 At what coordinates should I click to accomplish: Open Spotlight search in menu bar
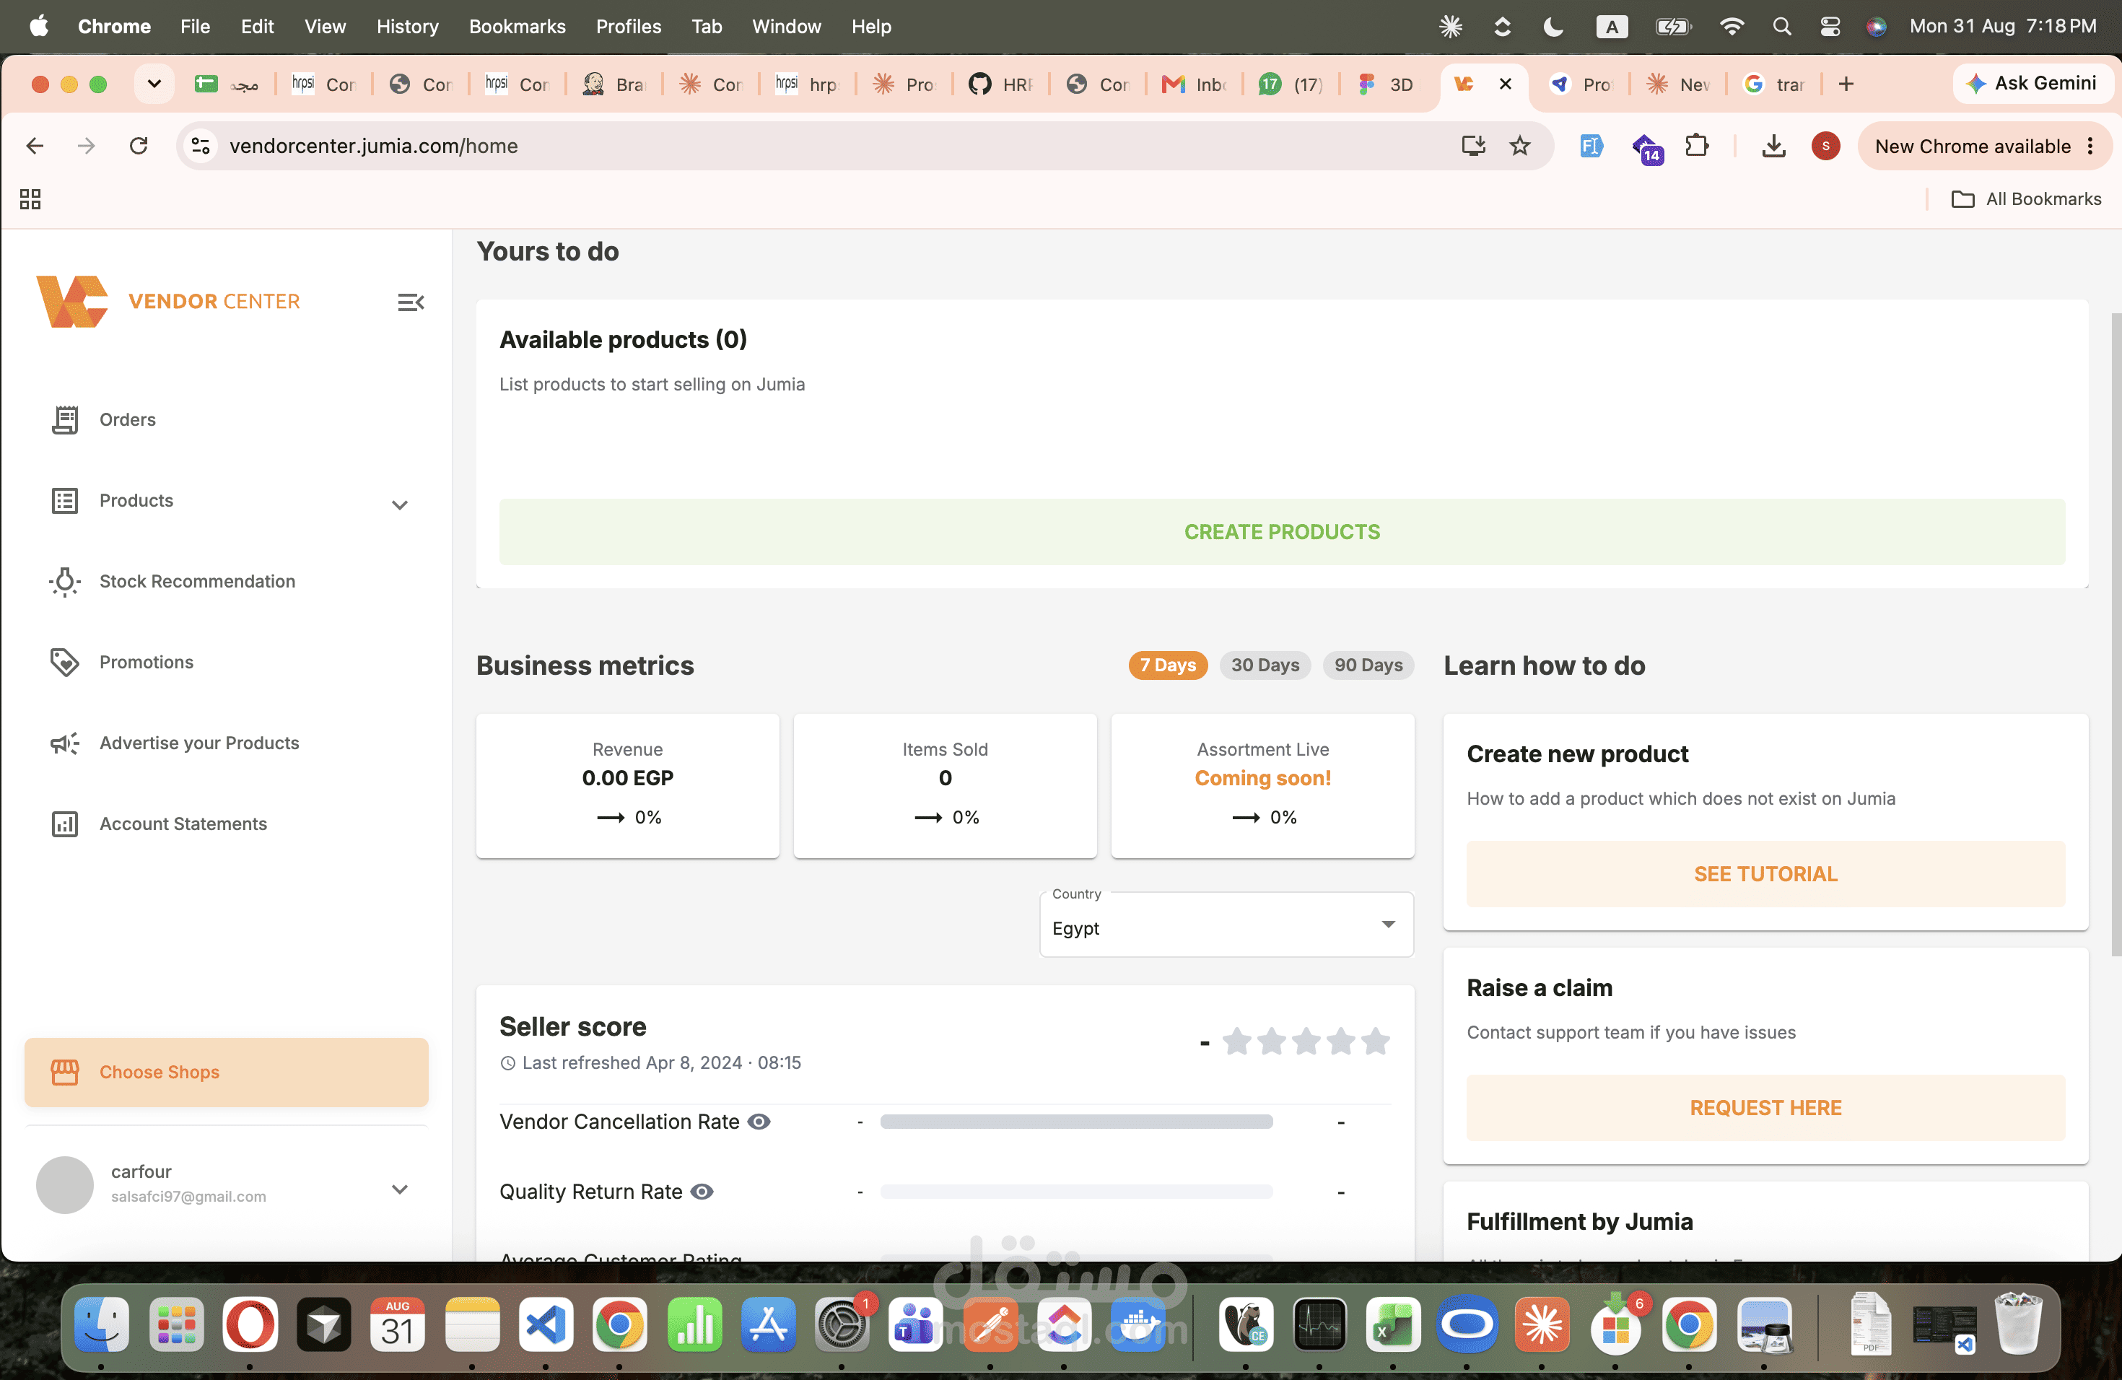click(1781, 27)
